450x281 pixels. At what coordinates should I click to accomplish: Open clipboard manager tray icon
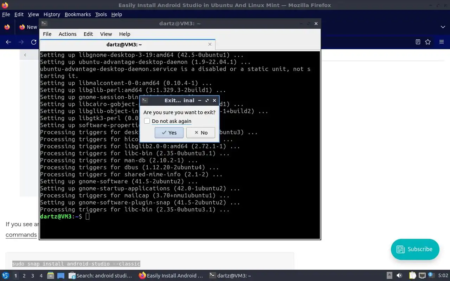(x=413, y=276)
